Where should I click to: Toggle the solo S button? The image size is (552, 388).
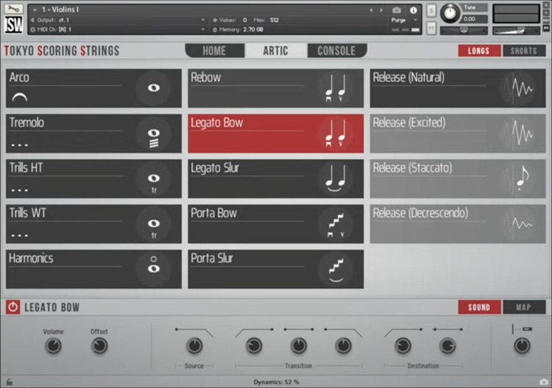pyautogui.click(x=431, y=10)
